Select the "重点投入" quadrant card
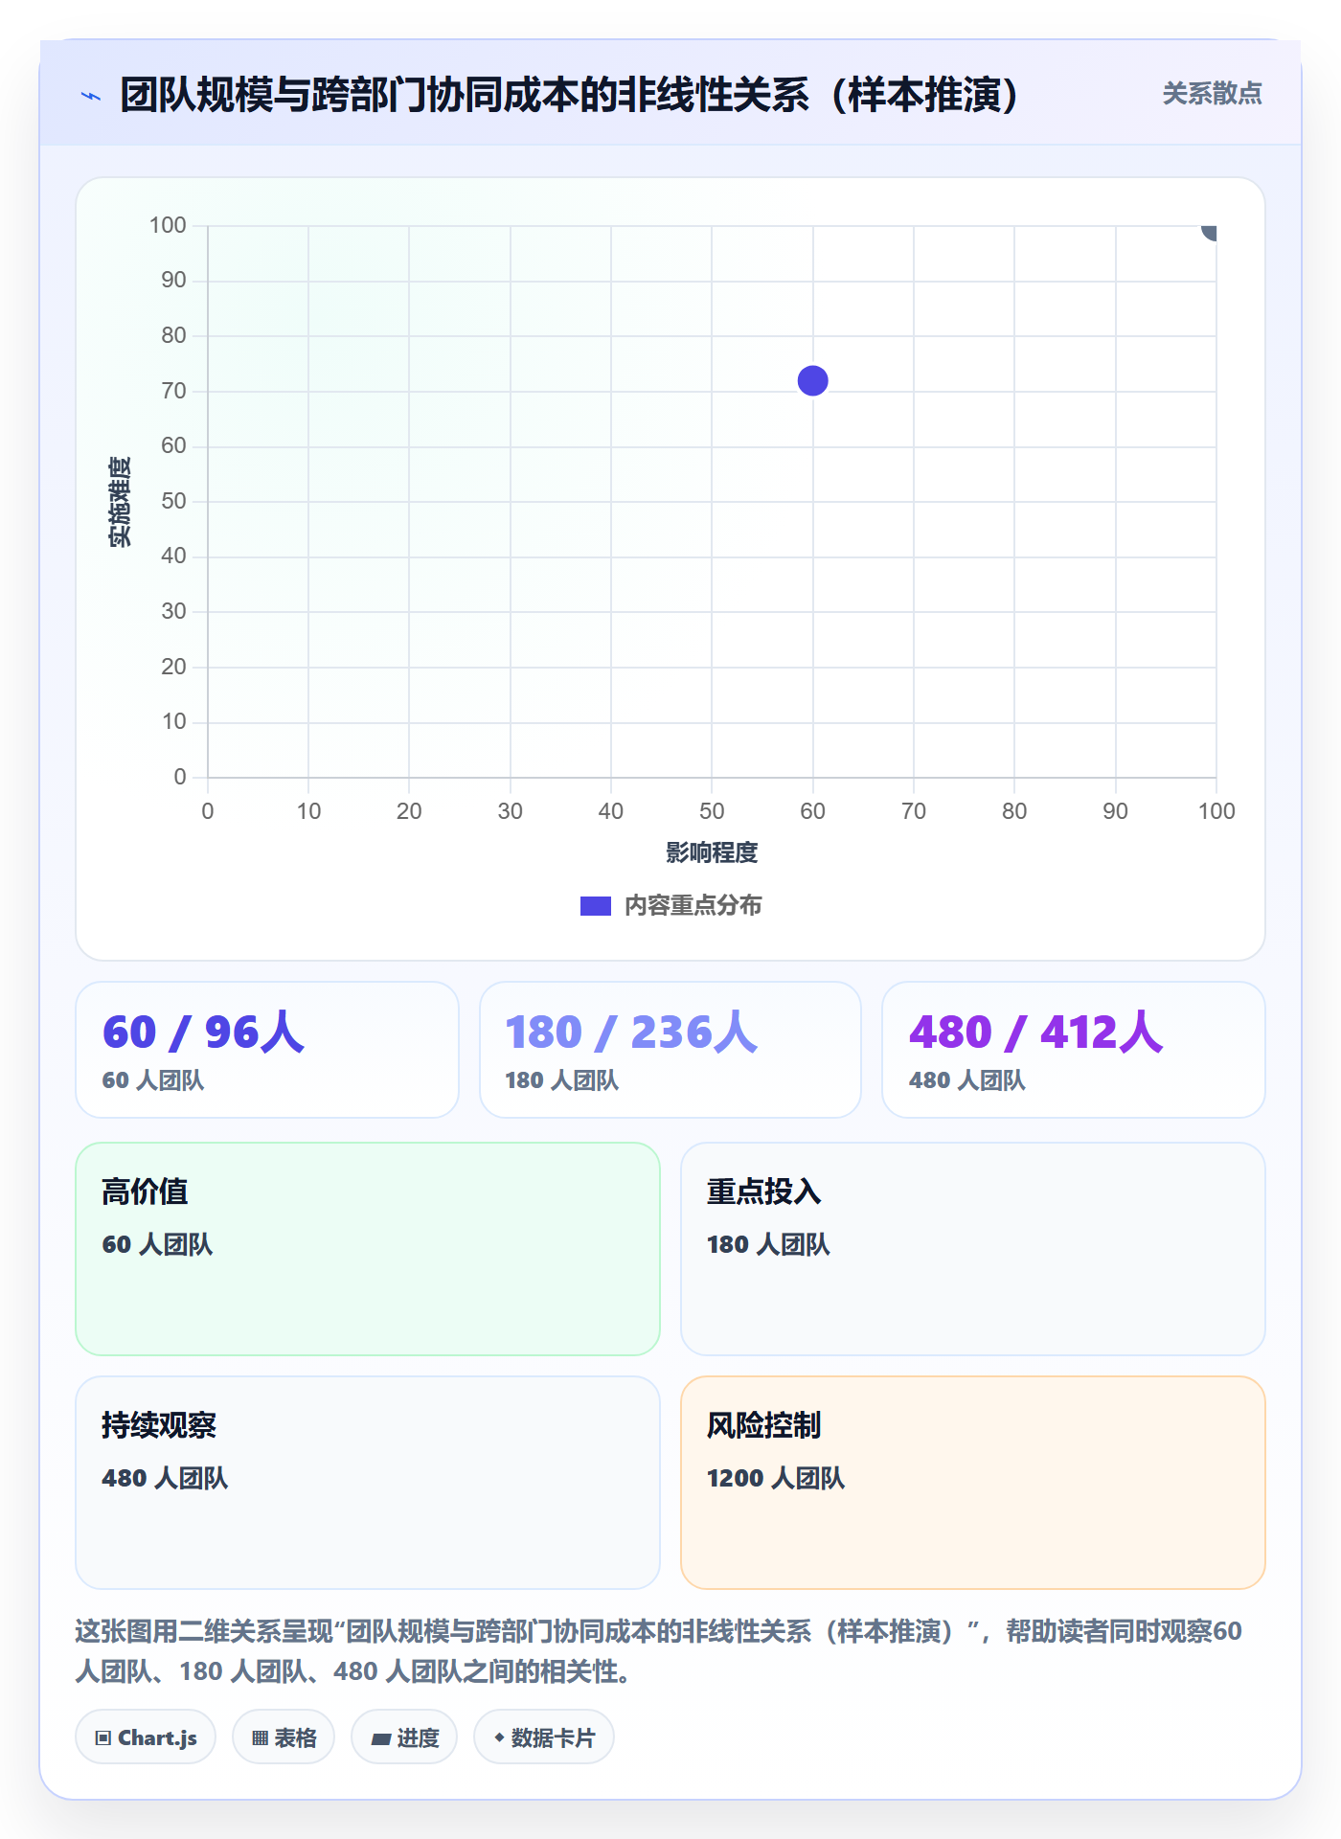The height and width of the screenshot is (1839, 1341). [x=973, y=1249]
